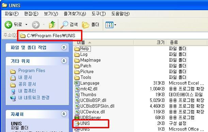Open 내 문서 link in sidebar

(x=25, y=78)
